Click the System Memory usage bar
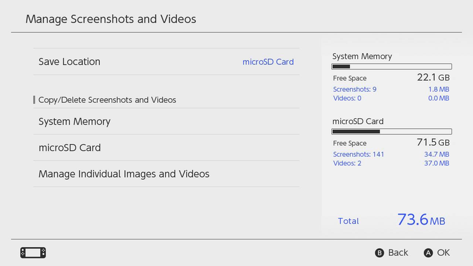The height and width of the screenshot is (266, 473). point(391,66)
